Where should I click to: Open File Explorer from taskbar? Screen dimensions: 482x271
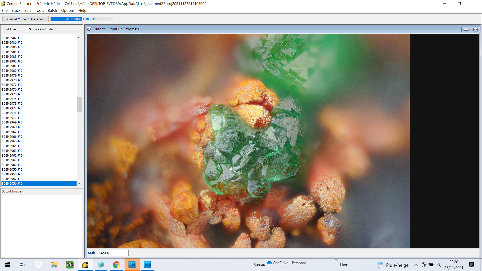click(x=54, y=265)
